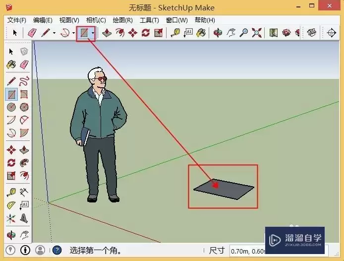
Task: Select the Freehand tool in left panel
Action: pos(24,81)
